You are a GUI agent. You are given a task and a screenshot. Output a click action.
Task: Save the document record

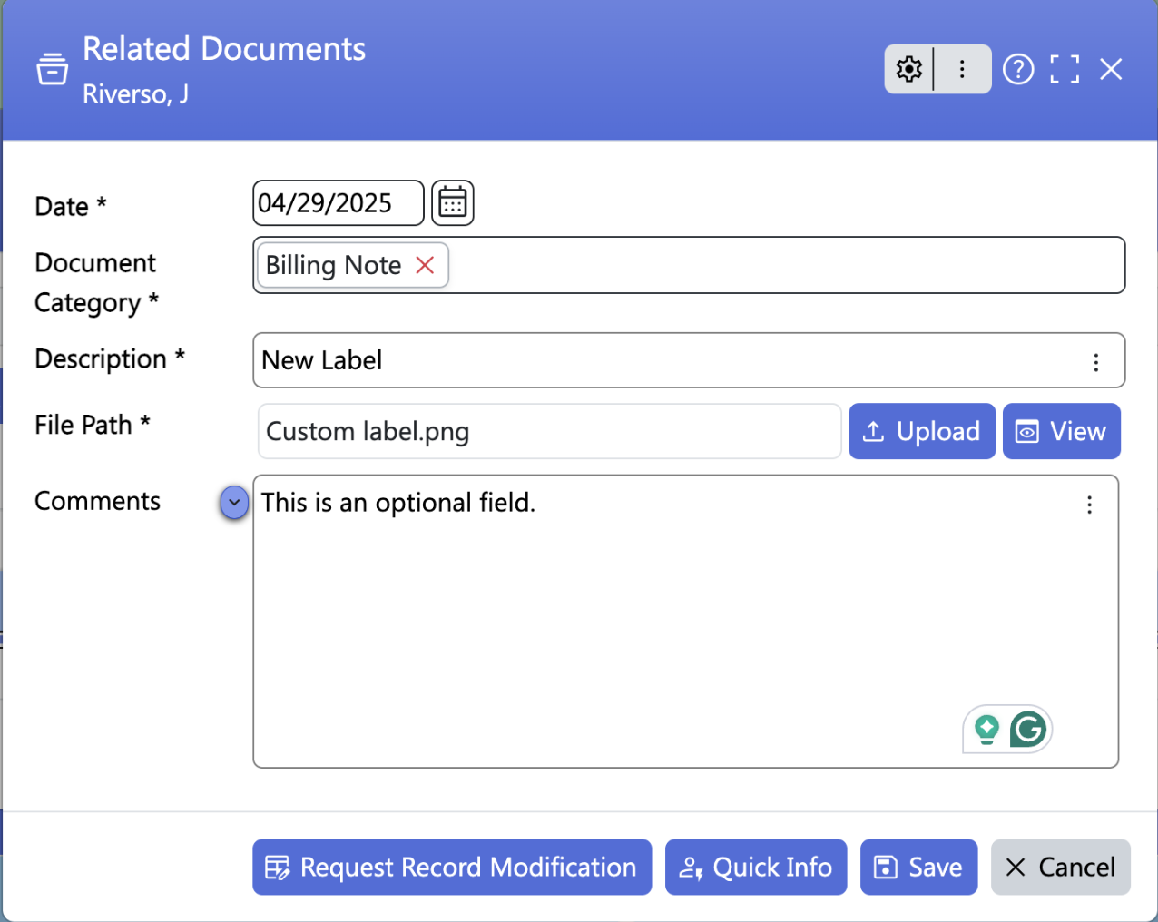coord(918,867)
